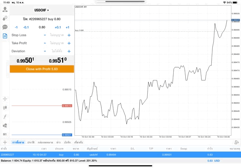The height and width of the screenshot is (168, 241).
Task: Decrease the Take Profit value
Action: click(45, 43)
